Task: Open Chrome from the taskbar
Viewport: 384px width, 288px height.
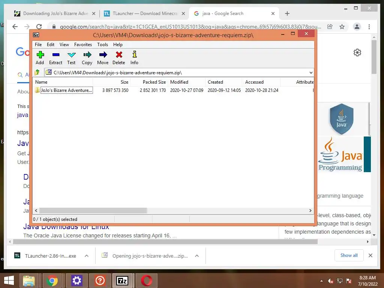Action: click(52, 280)
